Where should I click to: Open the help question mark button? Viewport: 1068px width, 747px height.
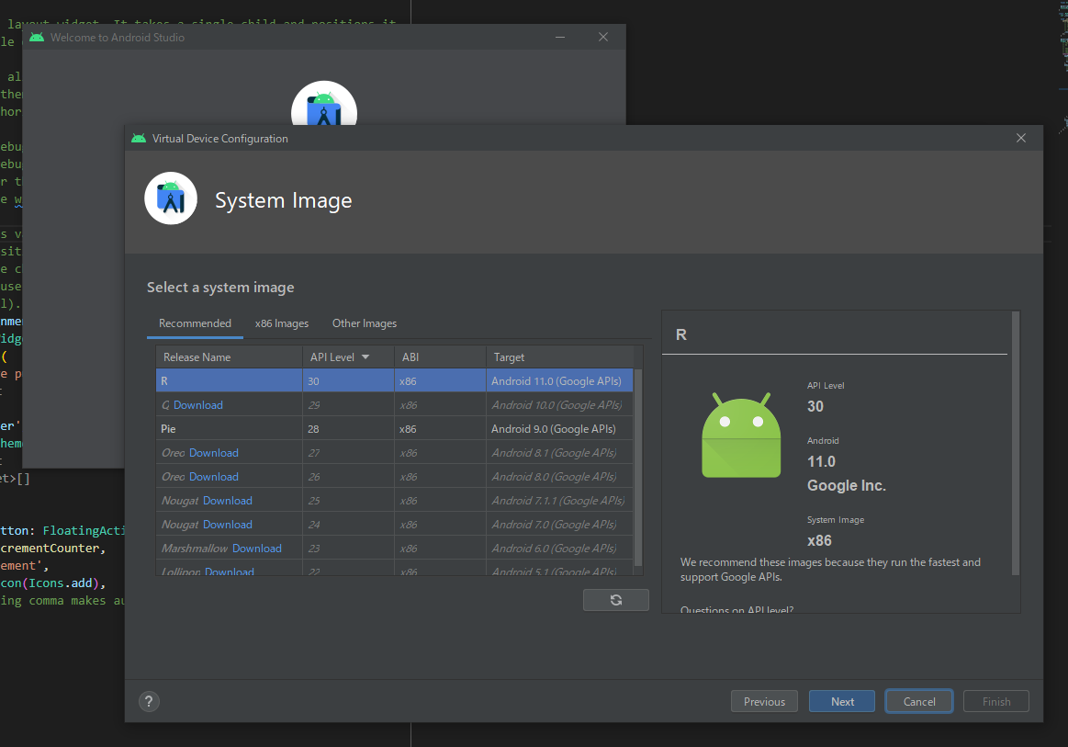[x=149, y=701]
